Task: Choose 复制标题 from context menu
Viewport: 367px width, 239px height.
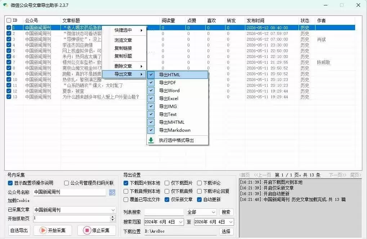Action: click(124, 56)
